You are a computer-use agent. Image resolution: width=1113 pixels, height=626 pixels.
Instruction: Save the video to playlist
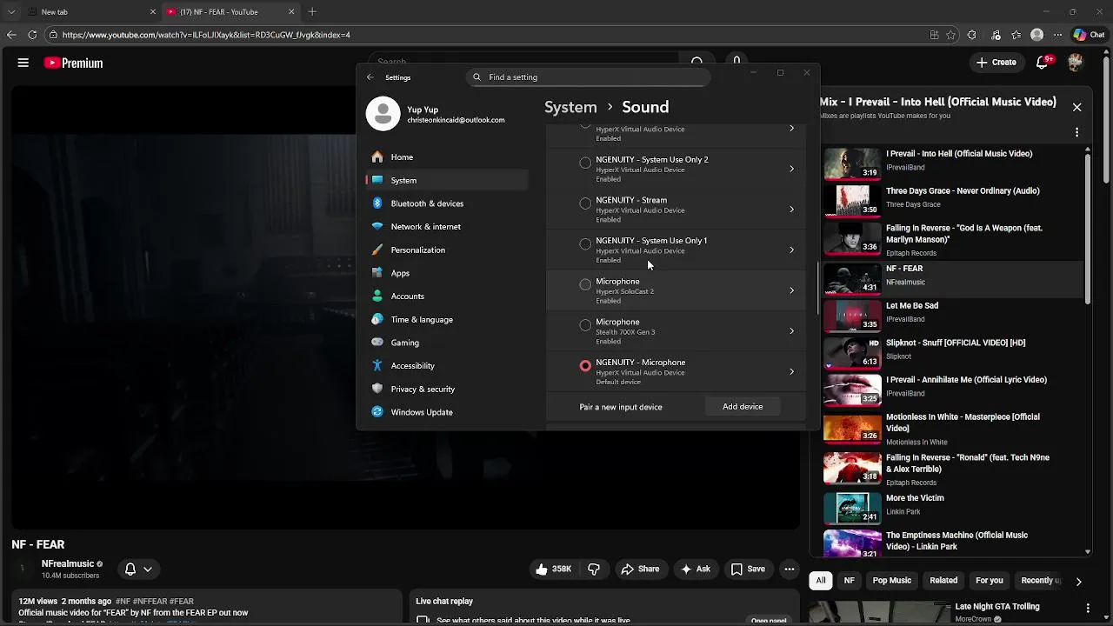pyautogui.click(x=748, y=569)
